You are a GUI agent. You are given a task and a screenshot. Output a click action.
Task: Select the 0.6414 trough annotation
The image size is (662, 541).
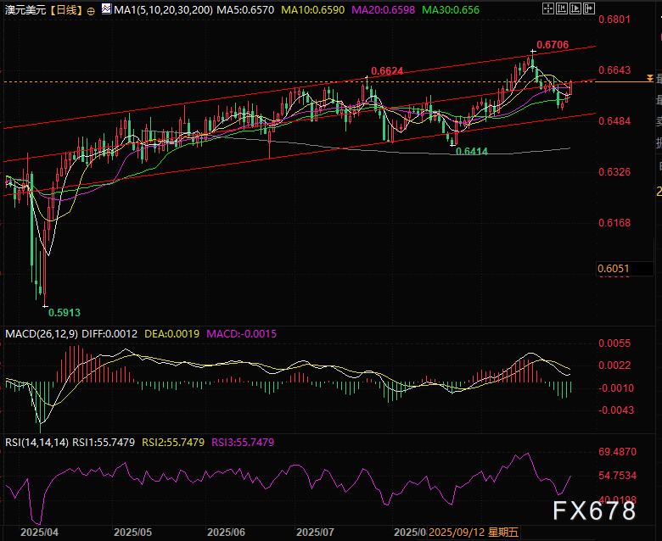click(x=471, y=151)
